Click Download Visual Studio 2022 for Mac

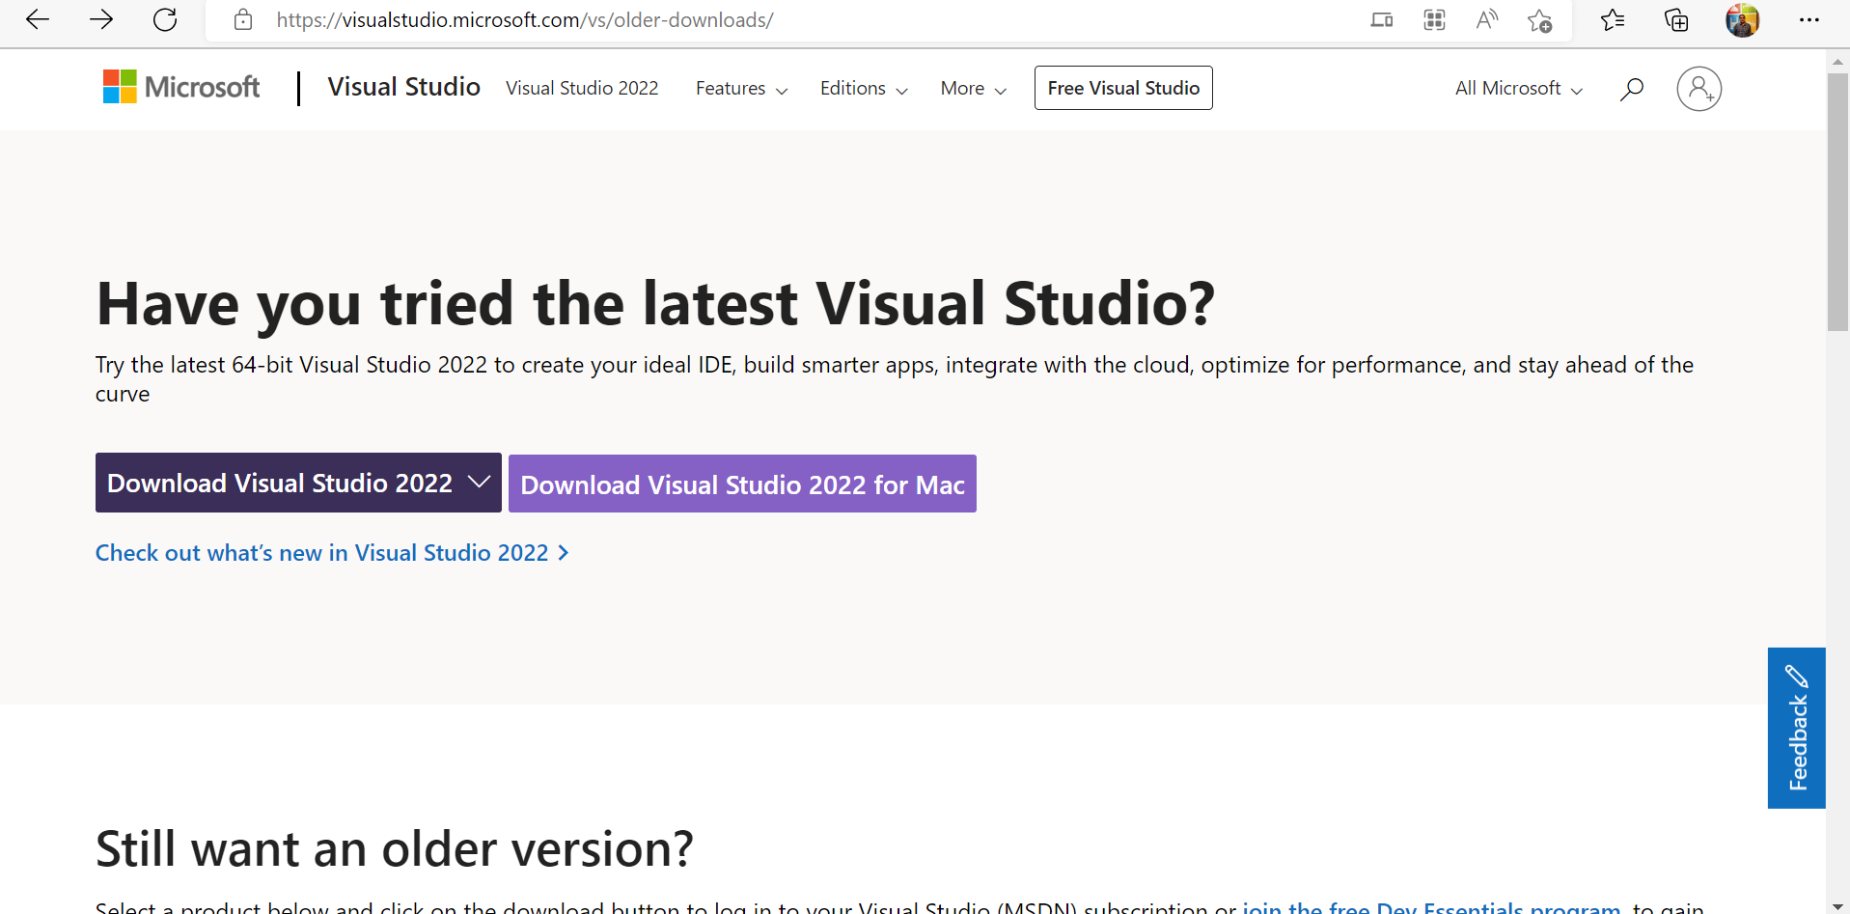tap(741, 484)
